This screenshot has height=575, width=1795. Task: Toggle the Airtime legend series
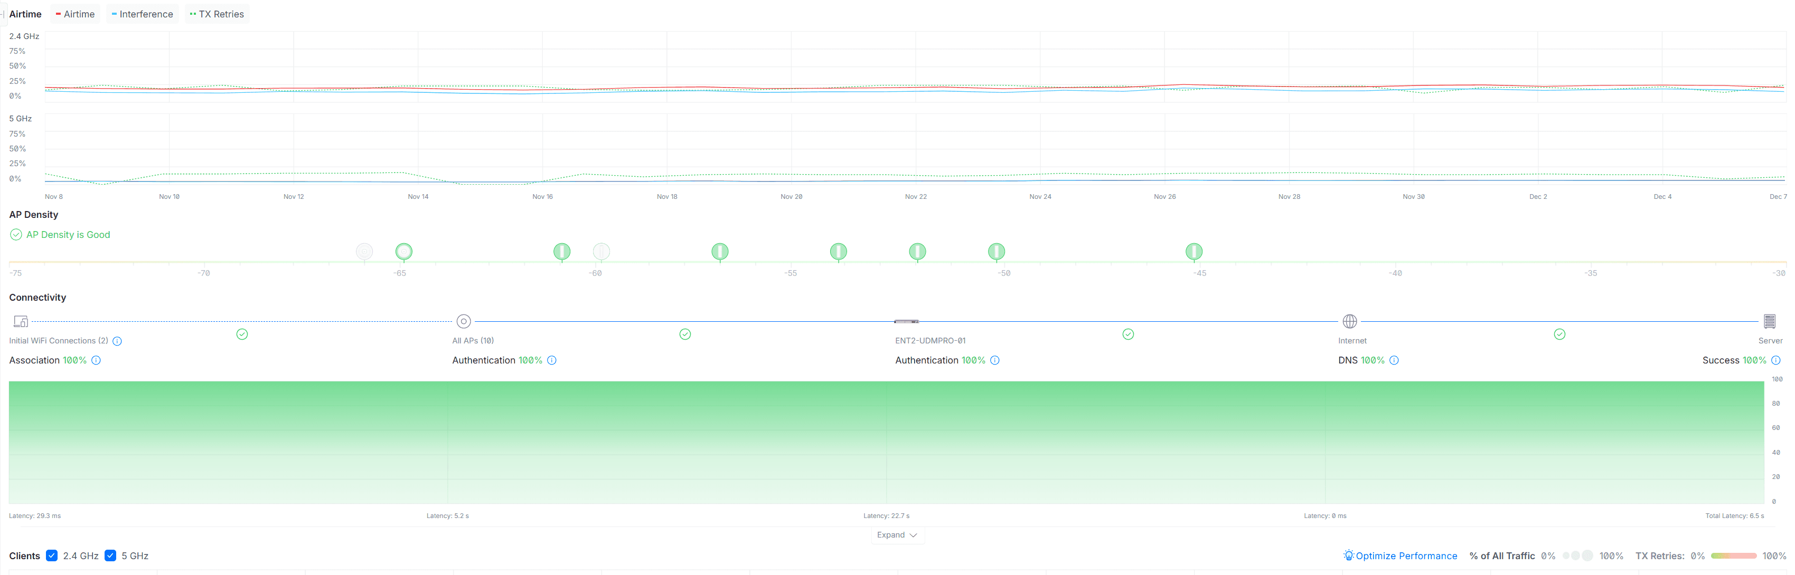pyautogui.click(x=76, y=14)
